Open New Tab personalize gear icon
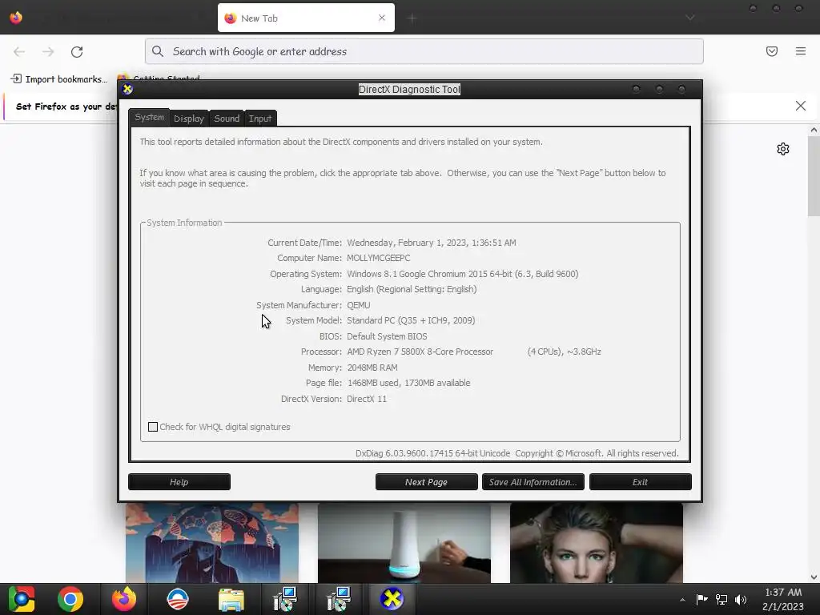The width and height of the screenshot is (820, 615). pos(783,149)
